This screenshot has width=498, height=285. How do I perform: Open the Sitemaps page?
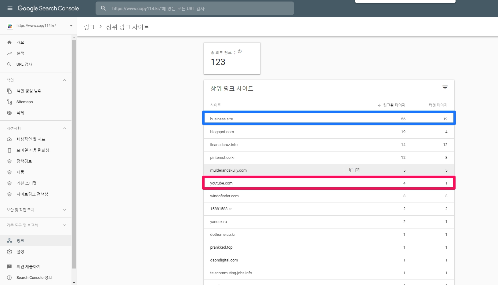(36, 102)
